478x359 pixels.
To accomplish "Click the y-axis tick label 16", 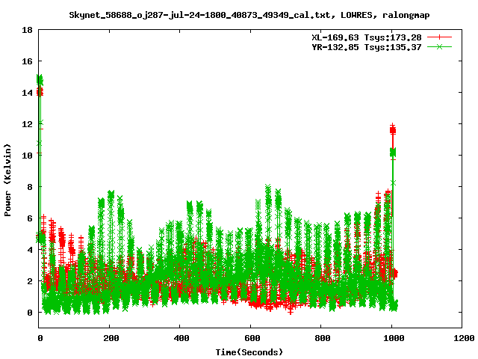I will 27,61.
